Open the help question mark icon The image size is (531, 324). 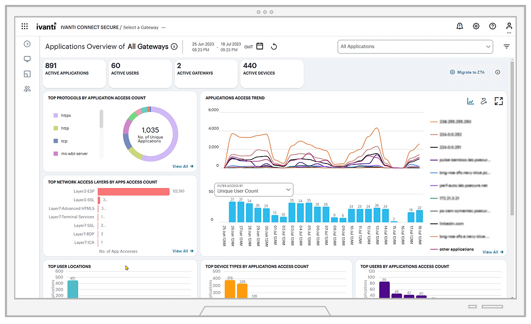point(493,27)
